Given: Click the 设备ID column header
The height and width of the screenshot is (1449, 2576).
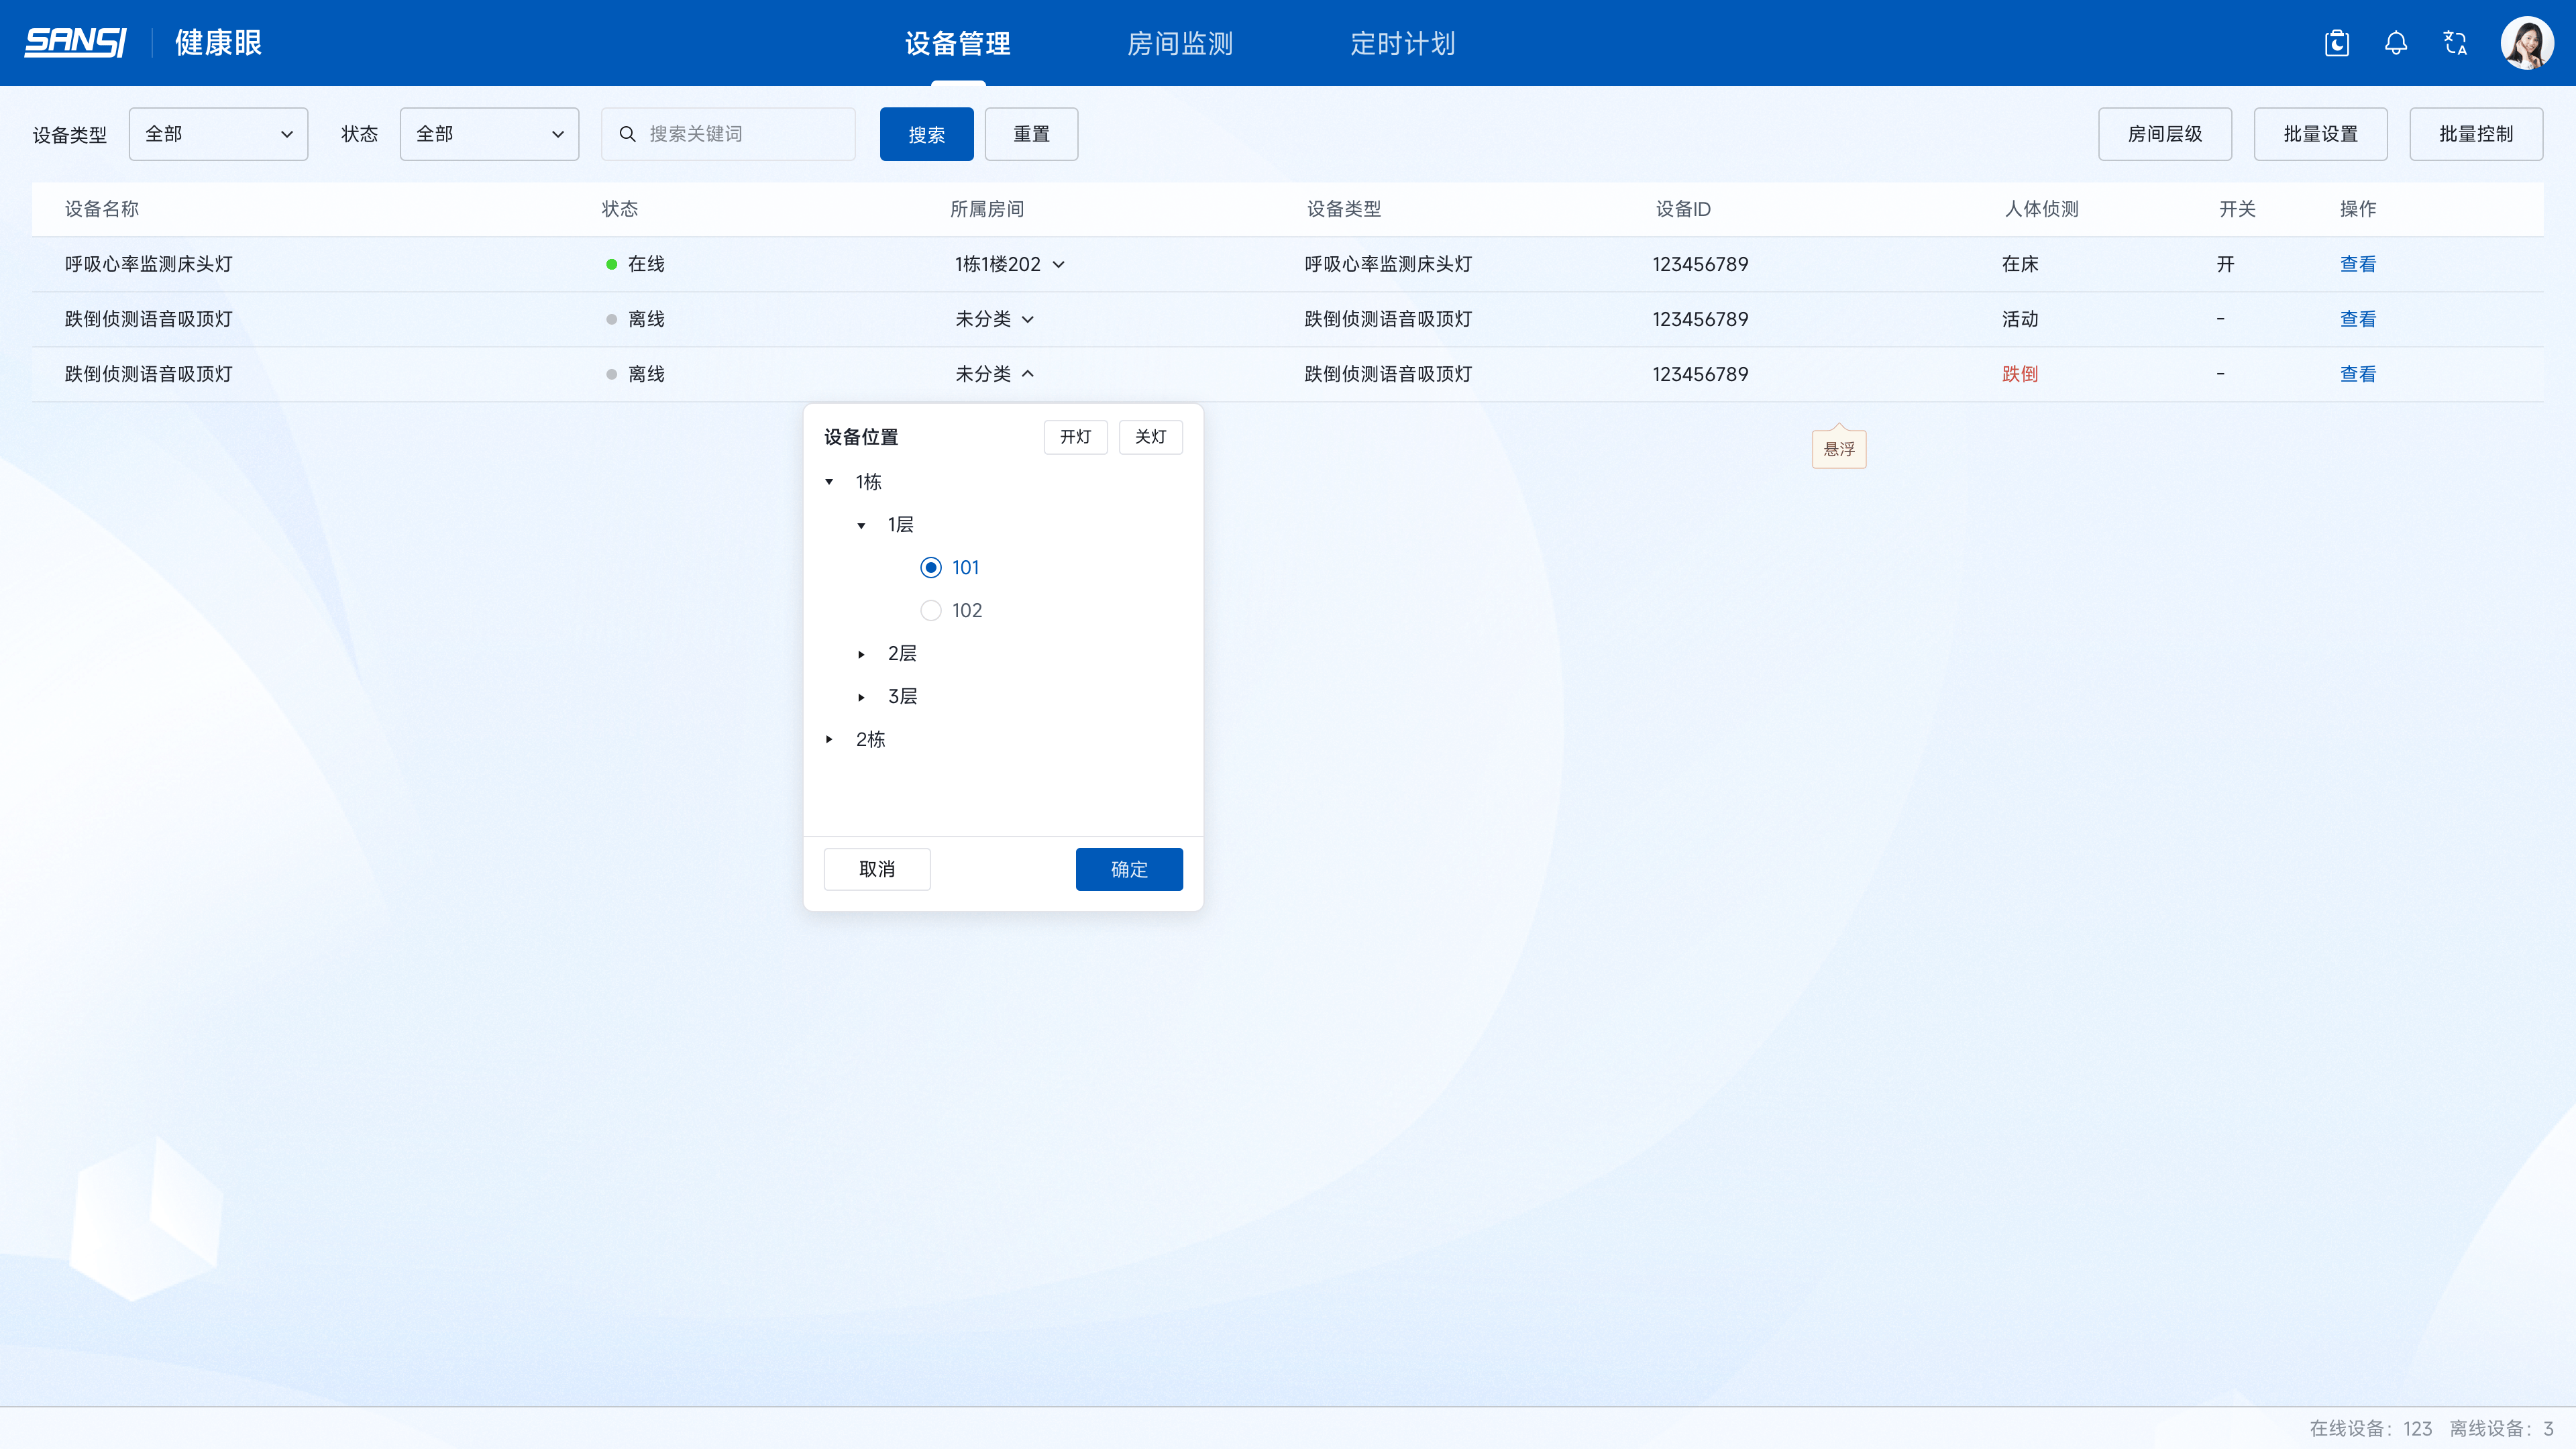Looking at the screenshot, I should pos(1683,209).
